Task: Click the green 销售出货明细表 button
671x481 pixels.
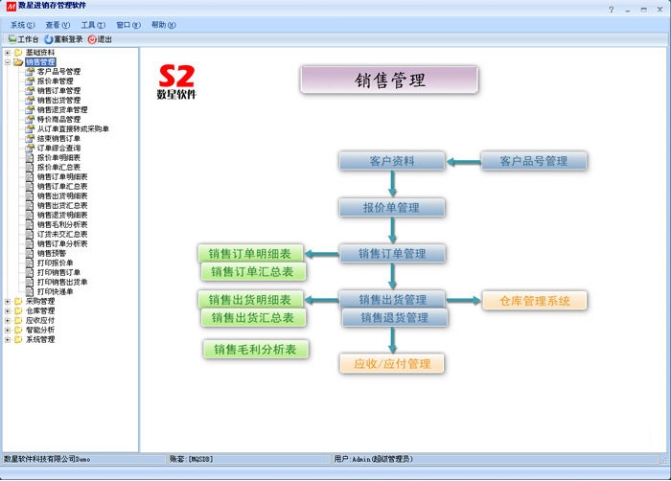Action: (x=250, y=300)
